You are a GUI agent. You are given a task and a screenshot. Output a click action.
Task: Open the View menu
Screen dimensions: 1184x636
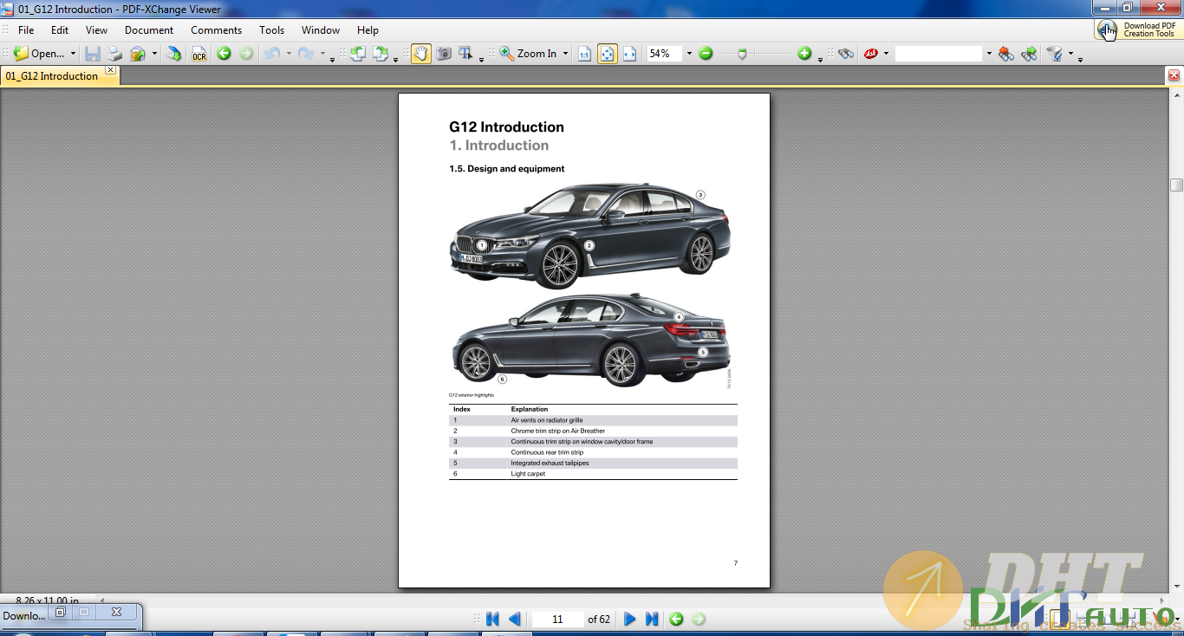point(96,29)
